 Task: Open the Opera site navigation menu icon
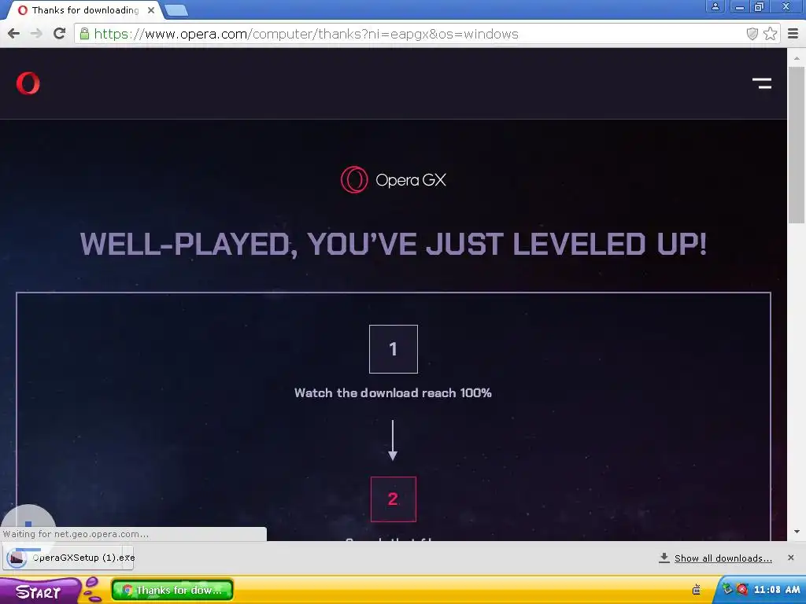762,83
